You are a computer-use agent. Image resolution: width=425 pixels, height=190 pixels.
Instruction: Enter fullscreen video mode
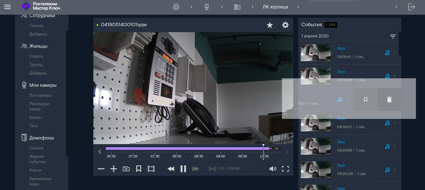[285, 169]
